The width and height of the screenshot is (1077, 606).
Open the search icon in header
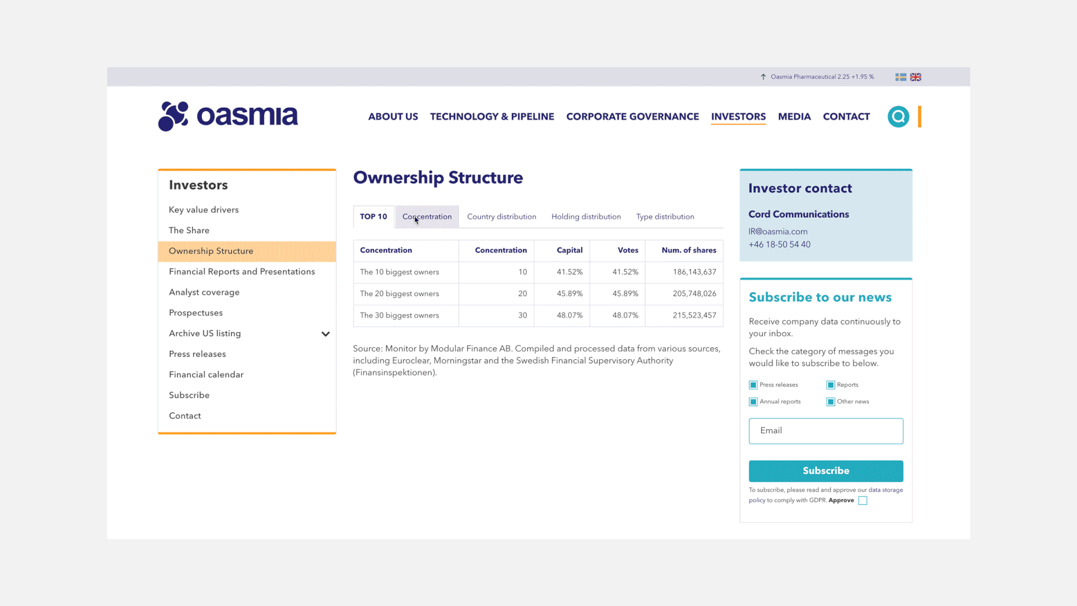click(898, 117)
